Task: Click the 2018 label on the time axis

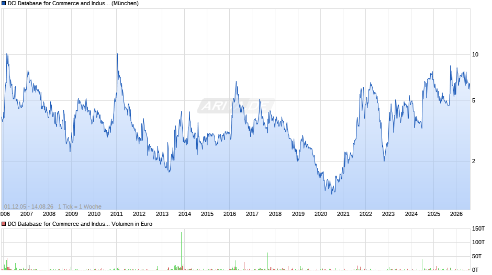Action: pos(275,214)
